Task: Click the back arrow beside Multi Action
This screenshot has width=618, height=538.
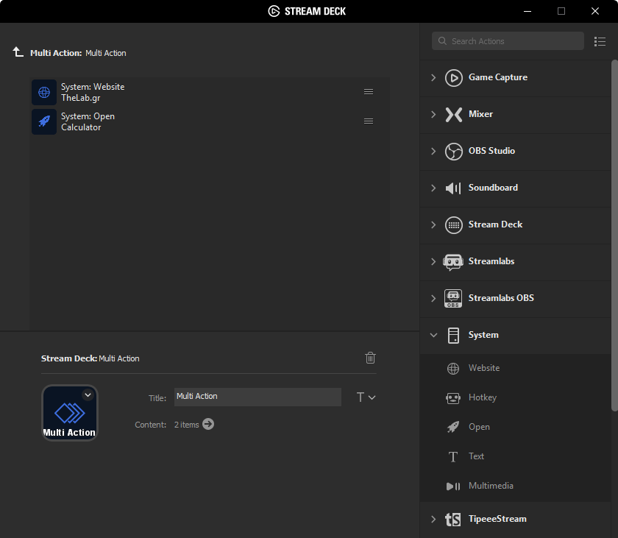Action: coord(18,52)
